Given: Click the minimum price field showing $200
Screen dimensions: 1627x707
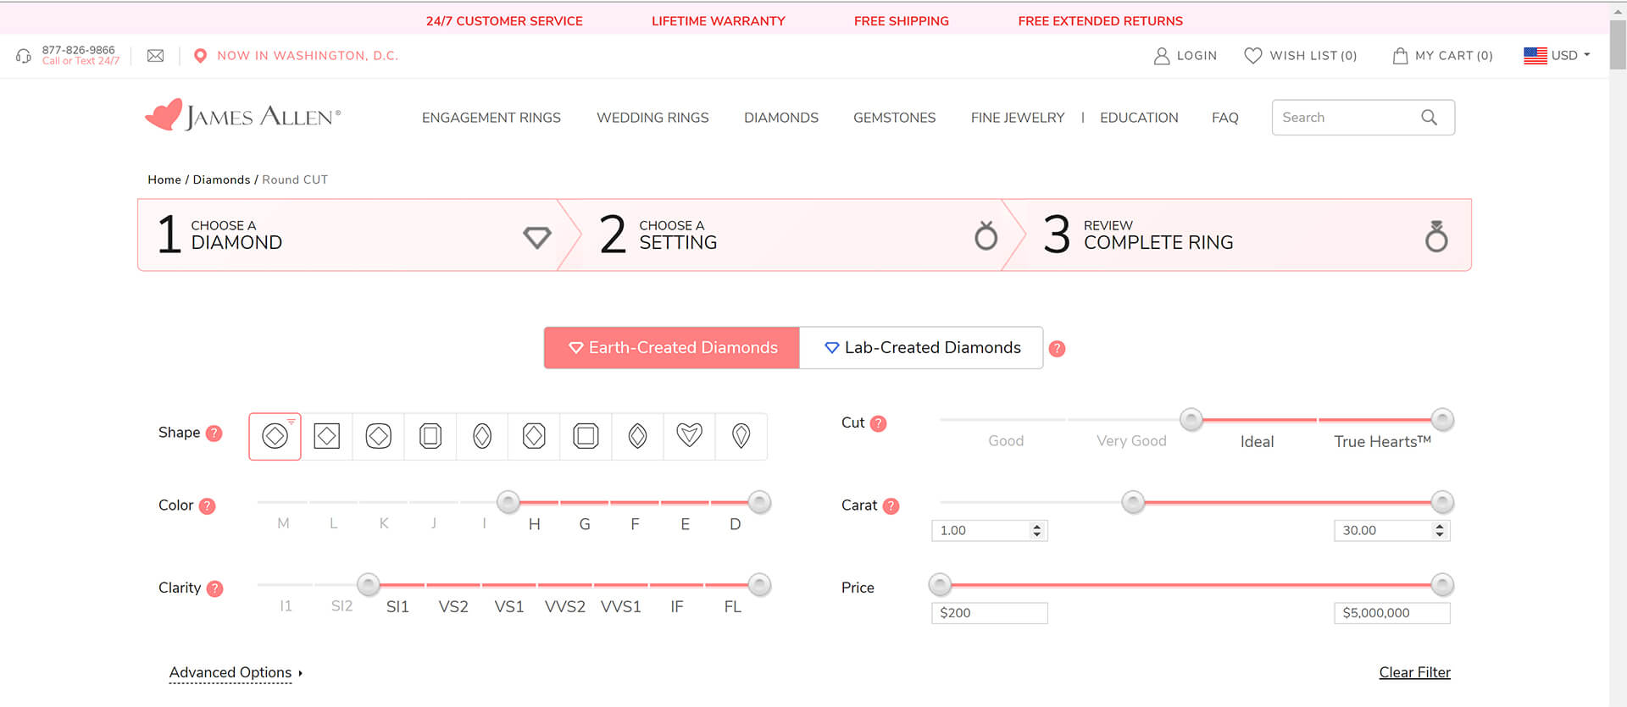Looking at the screenshot, I should pyautogui.click(x=990, y=613).
